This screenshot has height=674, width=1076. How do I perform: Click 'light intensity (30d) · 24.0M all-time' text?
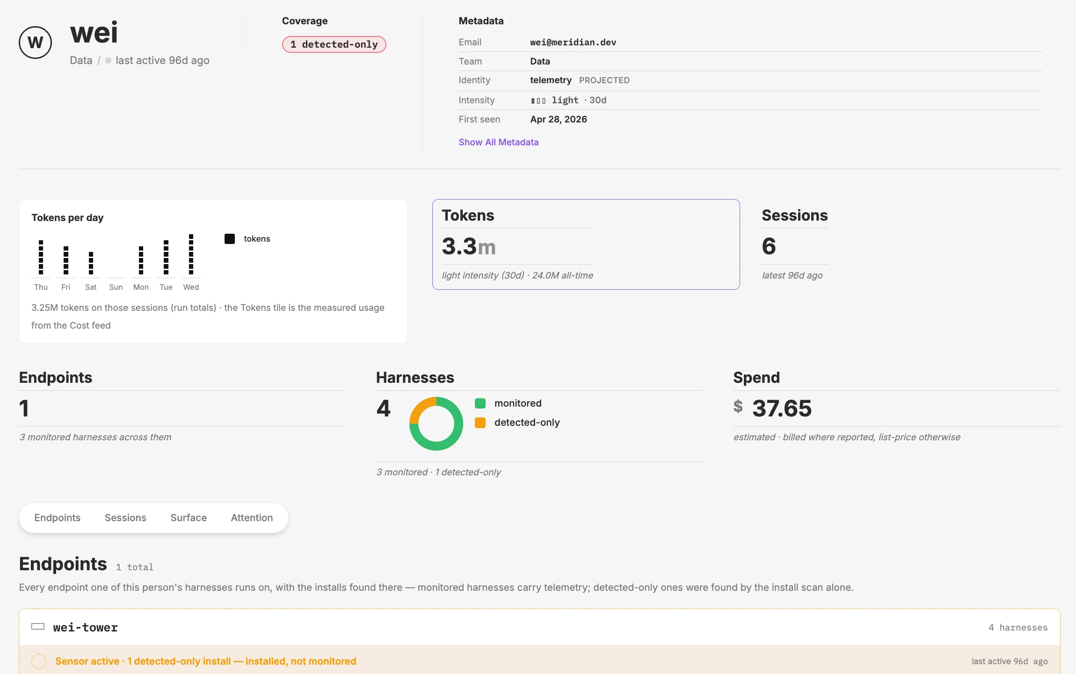coord(517,275)
